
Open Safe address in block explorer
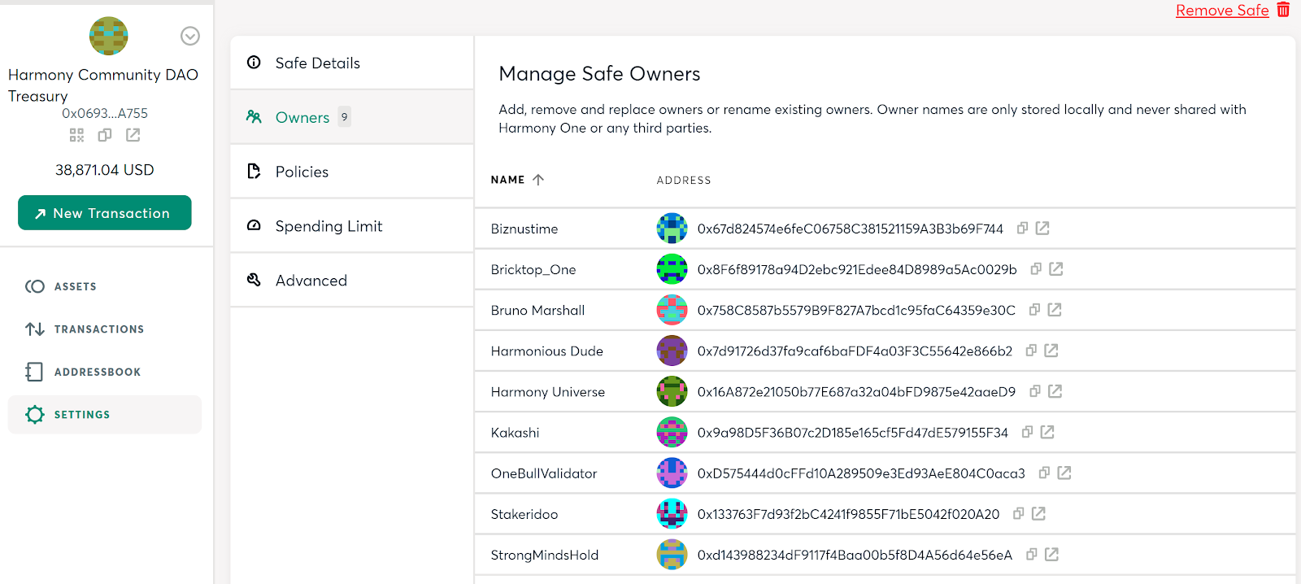133,135
